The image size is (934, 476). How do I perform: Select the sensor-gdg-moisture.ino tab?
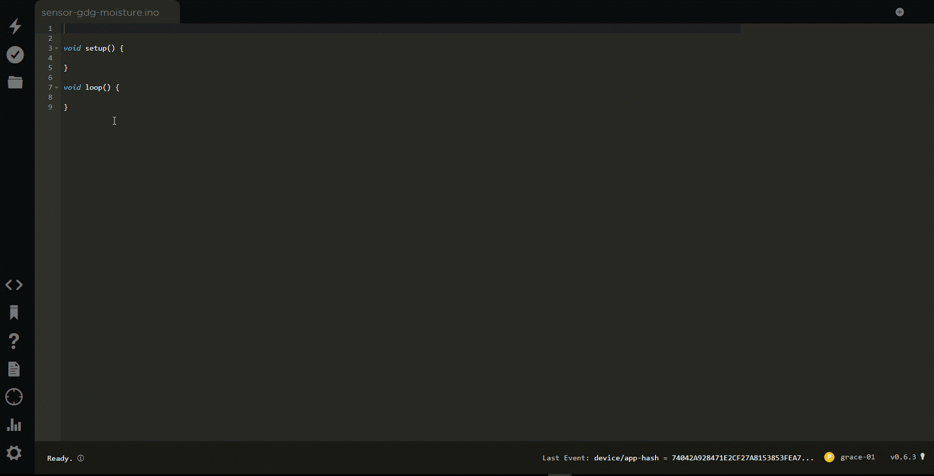(107, 12)
